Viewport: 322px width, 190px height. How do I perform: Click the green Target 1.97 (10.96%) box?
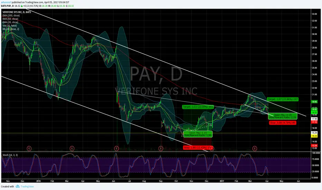(283, 99)
